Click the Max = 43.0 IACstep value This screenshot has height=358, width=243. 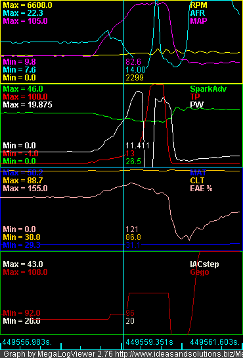[23, 264]
